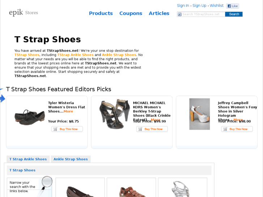
Task: Open the silver hologram platform shoe image
Action: click(x=199, y=114)
